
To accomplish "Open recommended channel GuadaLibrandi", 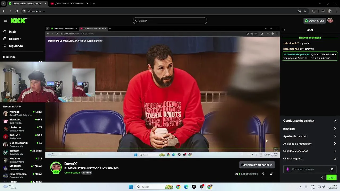I will coord(23,144).
